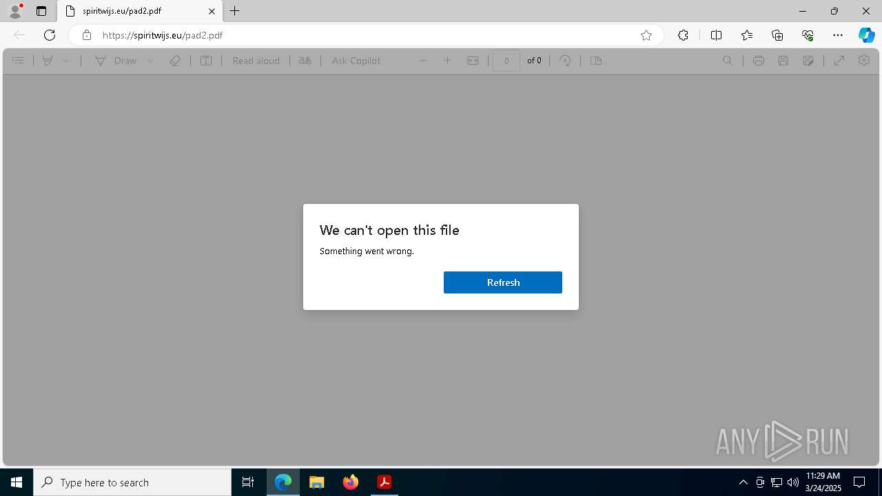This screenshot has width=882, height=496.
Task: Open Settings and more menu
Action: tap(838, 35)
